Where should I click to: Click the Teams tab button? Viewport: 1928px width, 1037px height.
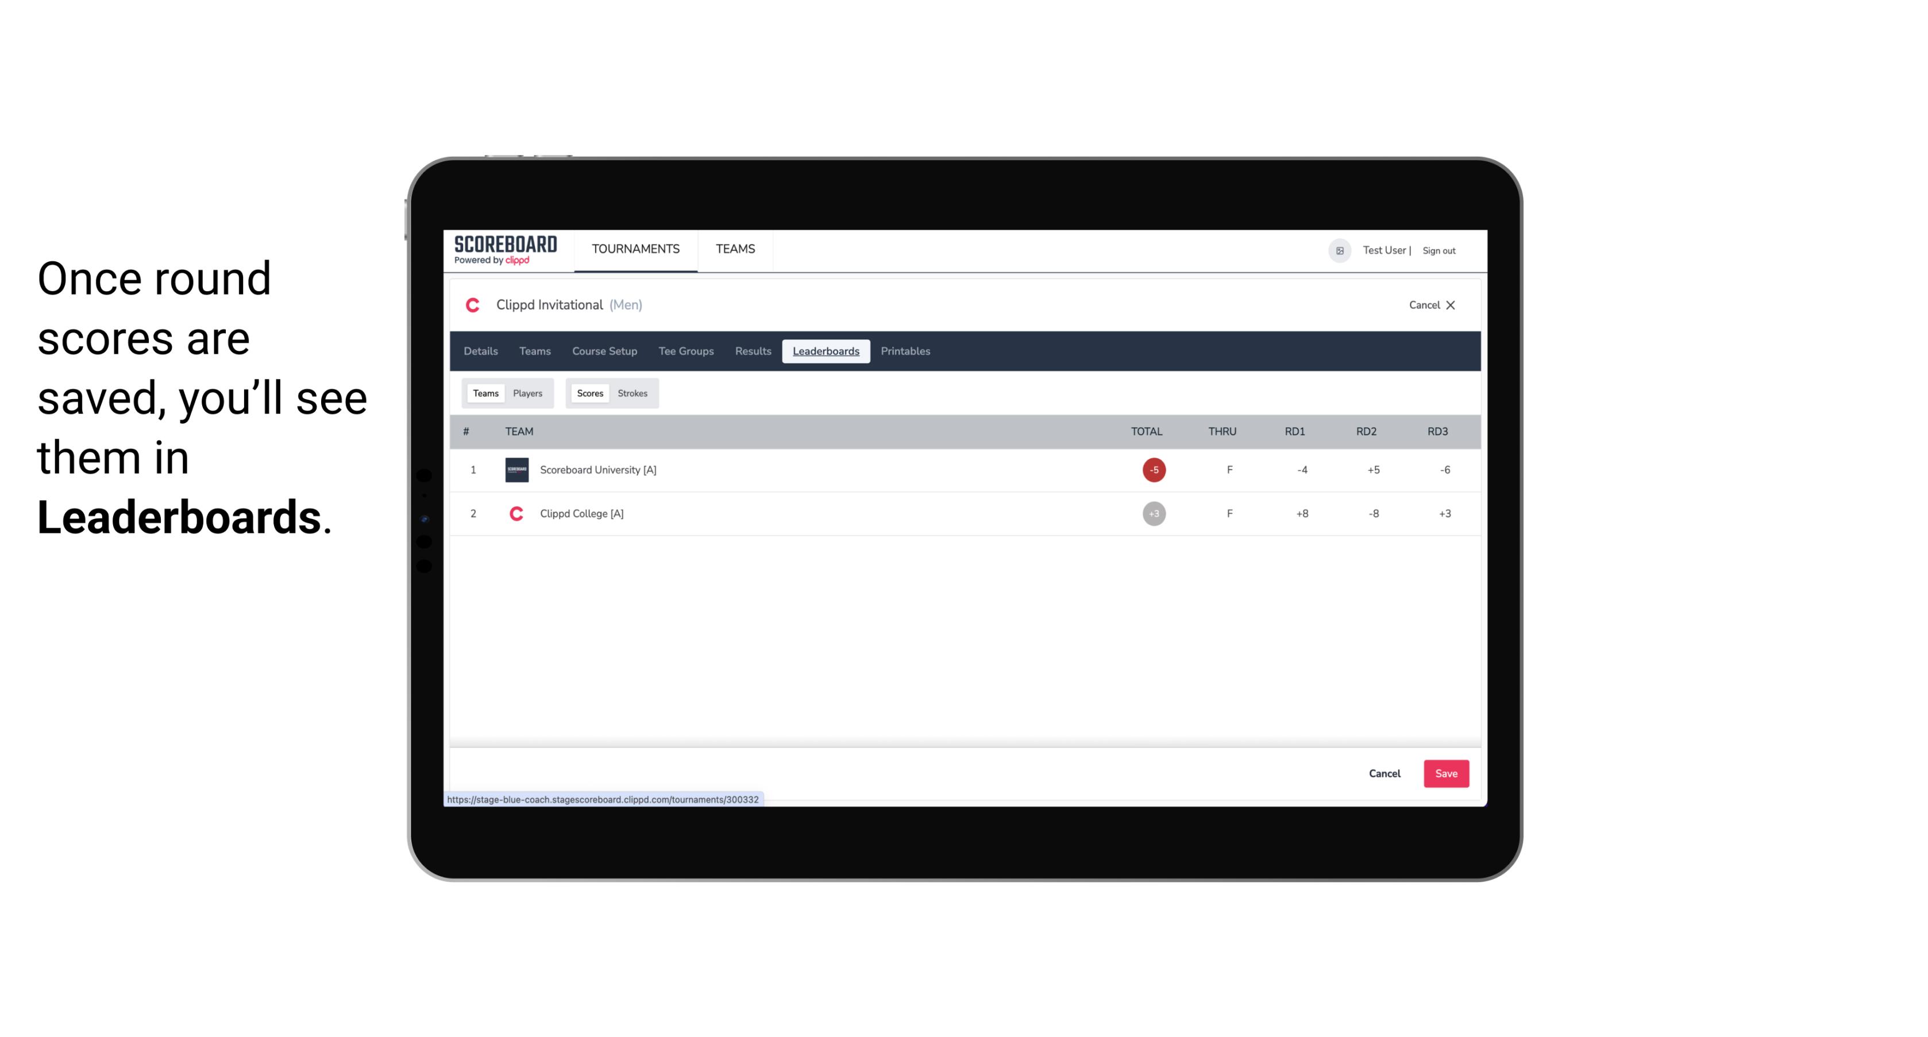[484, 393]
